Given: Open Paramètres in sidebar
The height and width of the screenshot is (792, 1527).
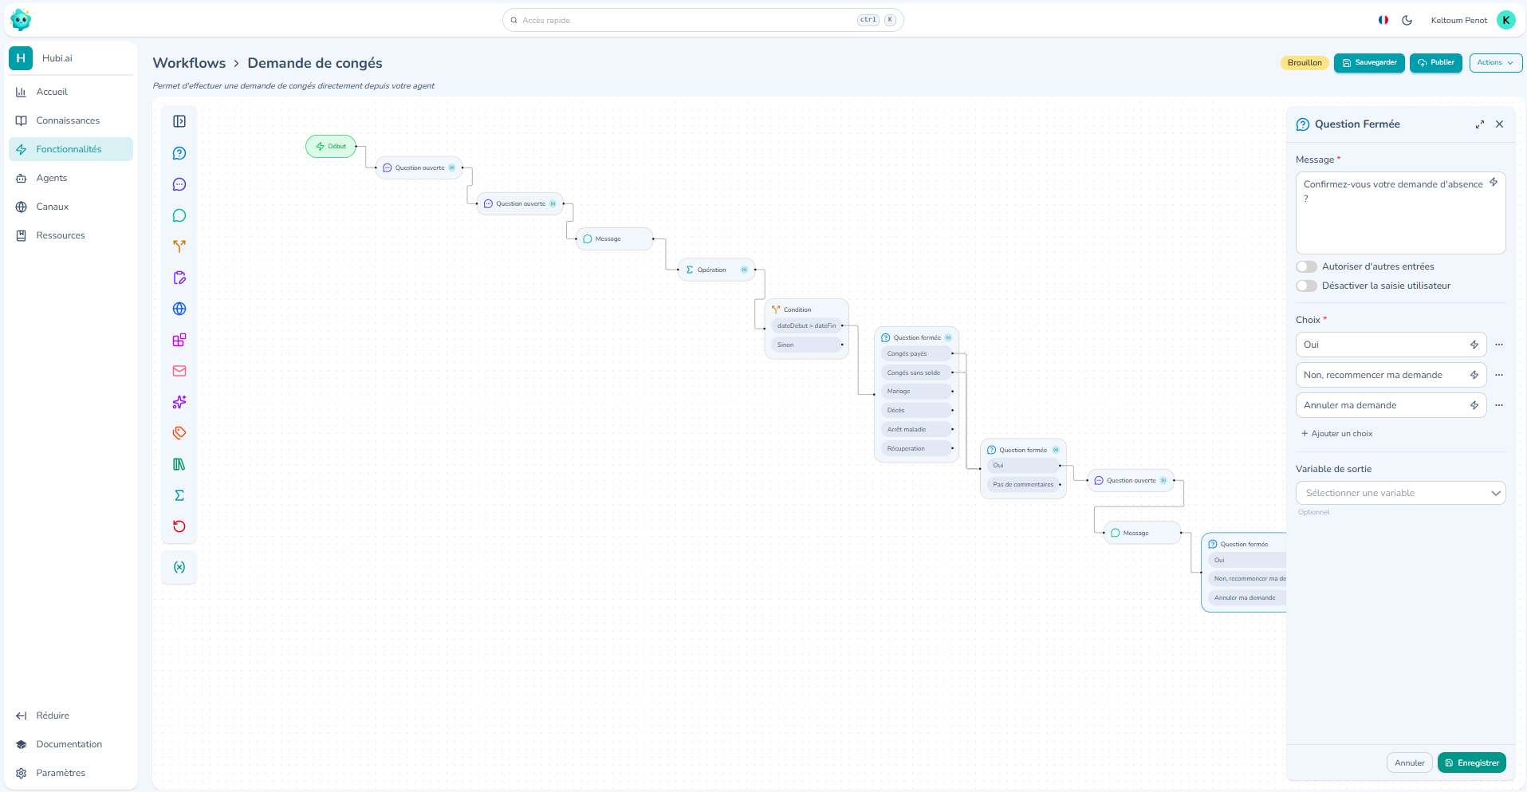Looking at the screenshot, I should (x=70, y=773).
